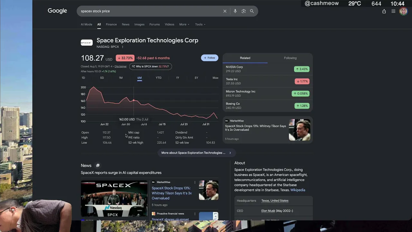
Task: Click the Mkt cap value 1.42T
Action: 161,132
